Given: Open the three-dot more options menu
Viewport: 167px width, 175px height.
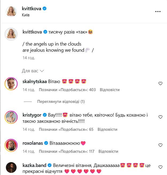Looking at the screenshot, I should click(158, 11).
